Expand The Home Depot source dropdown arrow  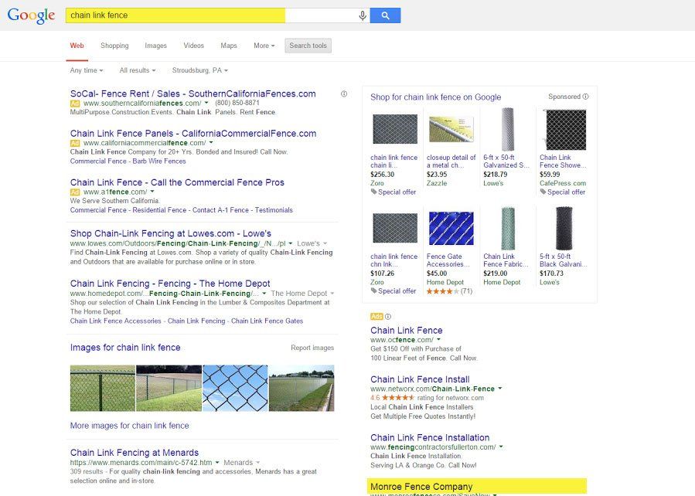pos(332,294)
